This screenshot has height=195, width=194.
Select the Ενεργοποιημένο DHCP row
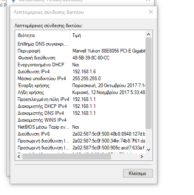click(x=80, y=65)
